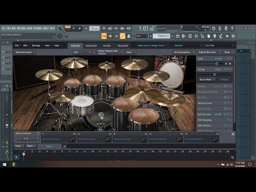Image resolution: width=256 pixels, height=192 pixels.
Task: Toggle the MIDI Monitor power button
Action: (x=225, y=125)
